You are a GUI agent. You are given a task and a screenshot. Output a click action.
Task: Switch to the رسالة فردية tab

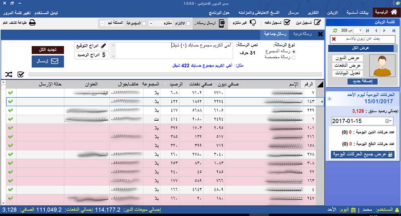coord(302,34)
